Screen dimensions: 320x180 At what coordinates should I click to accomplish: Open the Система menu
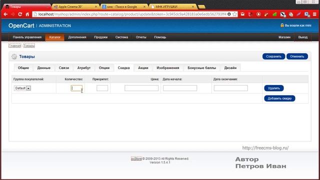point(121,37)
